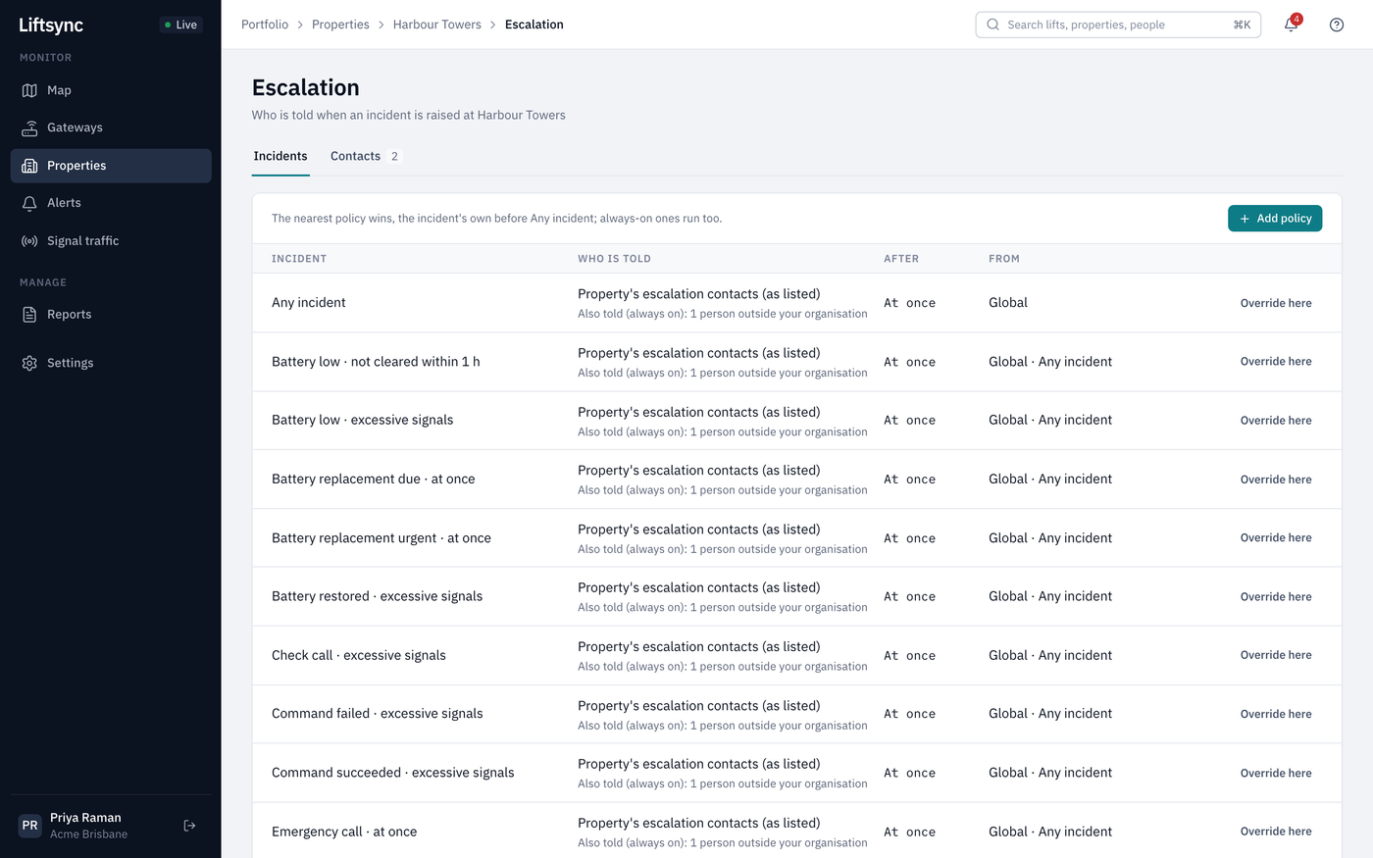This screenshot has width=1373, height=858.
Task: Switch to the Incidents tab
Action: point(280,156)
